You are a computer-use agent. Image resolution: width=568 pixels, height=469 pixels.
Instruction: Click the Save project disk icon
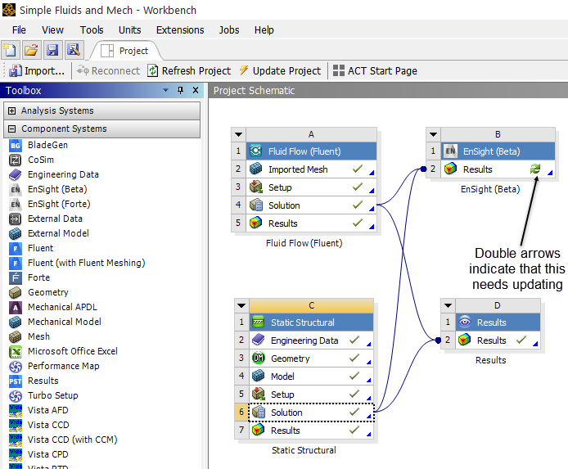pos(52,50)
